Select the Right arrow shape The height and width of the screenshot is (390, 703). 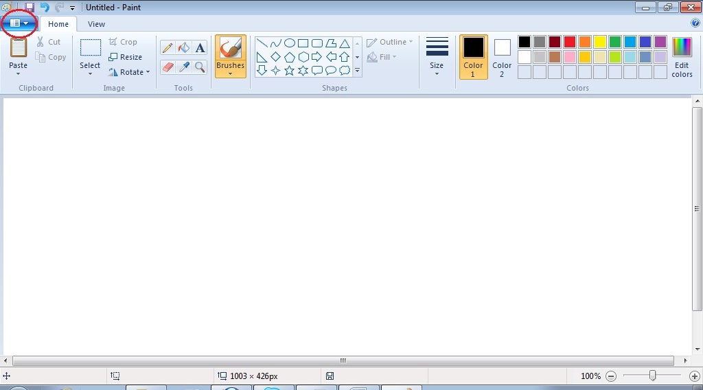[317, 57]
